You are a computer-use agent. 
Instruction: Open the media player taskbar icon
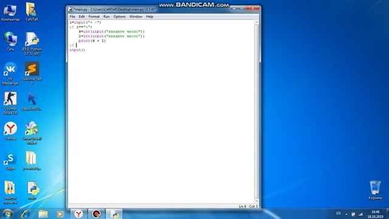(60, 214)
